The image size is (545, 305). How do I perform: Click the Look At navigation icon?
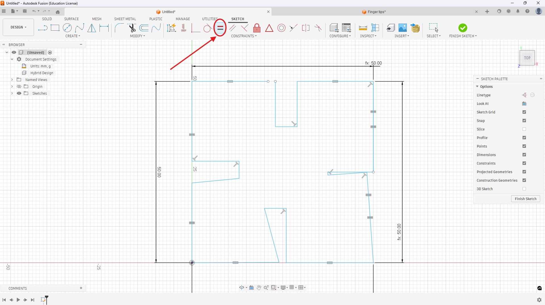(251, 288)
